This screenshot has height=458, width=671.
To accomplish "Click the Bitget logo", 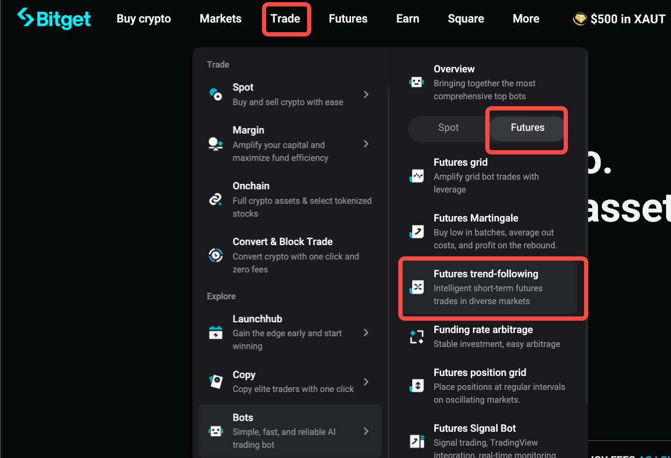I will (54, 19).
